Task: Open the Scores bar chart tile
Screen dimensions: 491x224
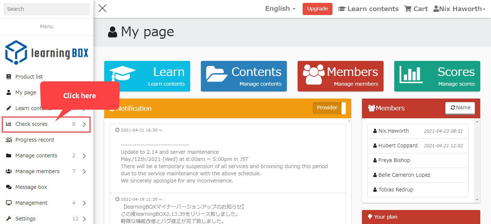Action: [437, 76]
